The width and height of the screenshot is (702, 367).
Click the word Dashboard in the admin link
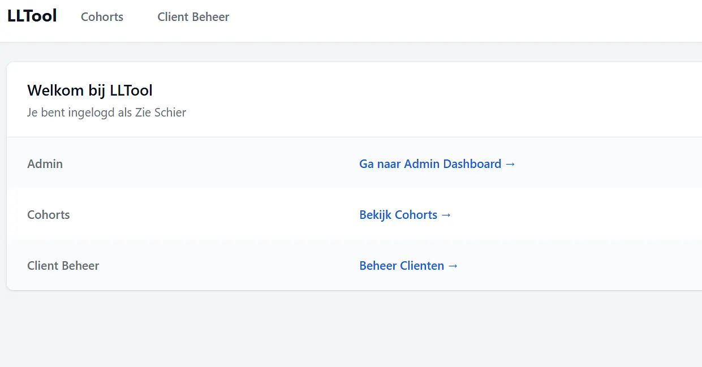pos(472,164)
